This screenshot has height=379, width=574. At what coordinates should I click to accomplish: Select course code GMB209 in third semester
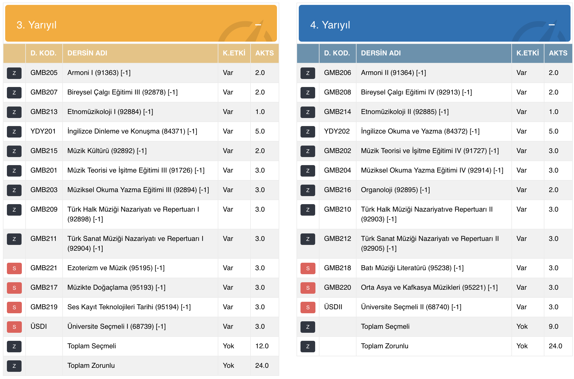click(44, 209)
